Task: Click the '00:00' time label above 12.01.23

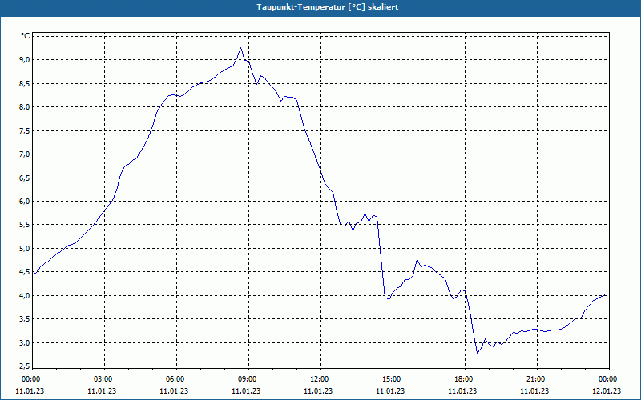Action: [608, 379]
